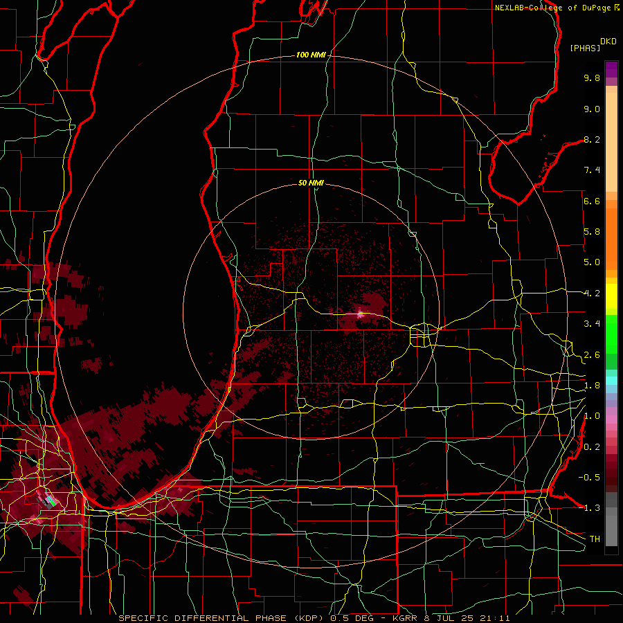Click the 9.8 color scale value
The width and height of the screenshot is (623, 623).
pyautogui.click(x=592, y=78)
